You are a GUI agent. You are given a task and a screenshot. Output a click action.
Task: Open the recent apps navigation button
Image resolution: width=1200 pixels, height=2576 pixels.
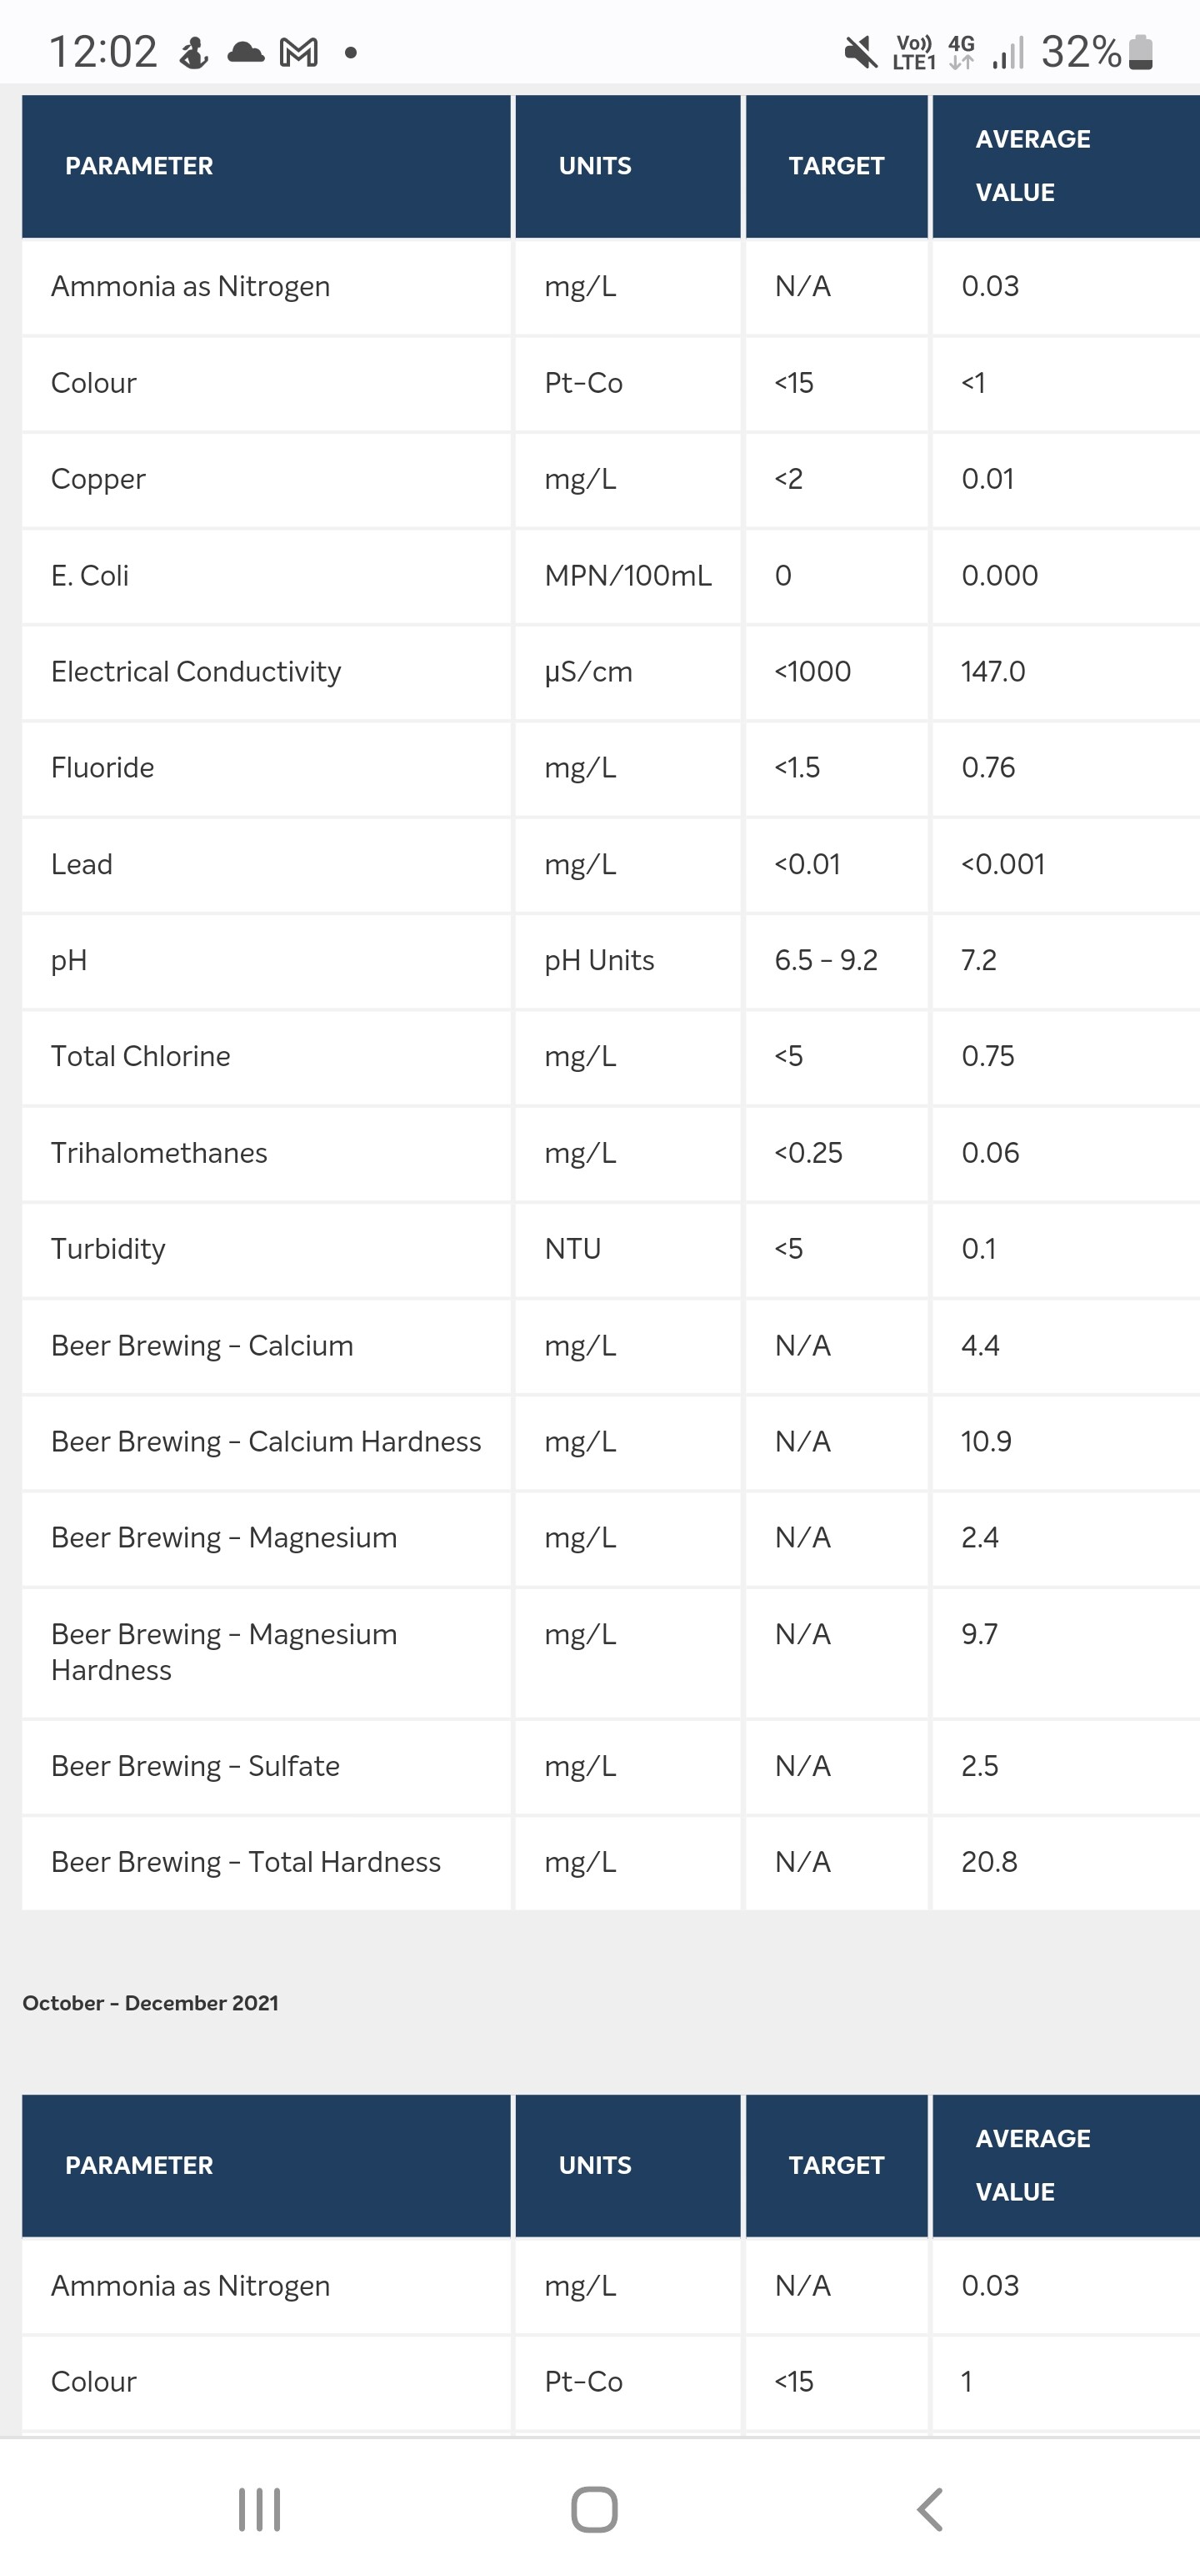tap(260, 2509)
